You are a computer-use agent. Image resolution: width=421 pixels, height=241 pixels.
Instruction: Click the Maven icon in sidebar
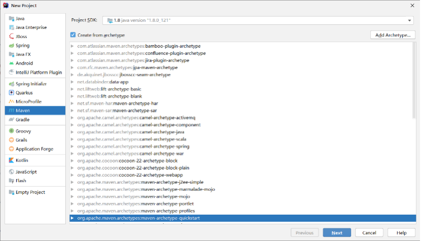[x=11, y=110]
